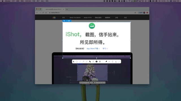Open Spotlight search in the menu bar
The height and width of the screenshot is (101, 181).
(x=168, y=1)
